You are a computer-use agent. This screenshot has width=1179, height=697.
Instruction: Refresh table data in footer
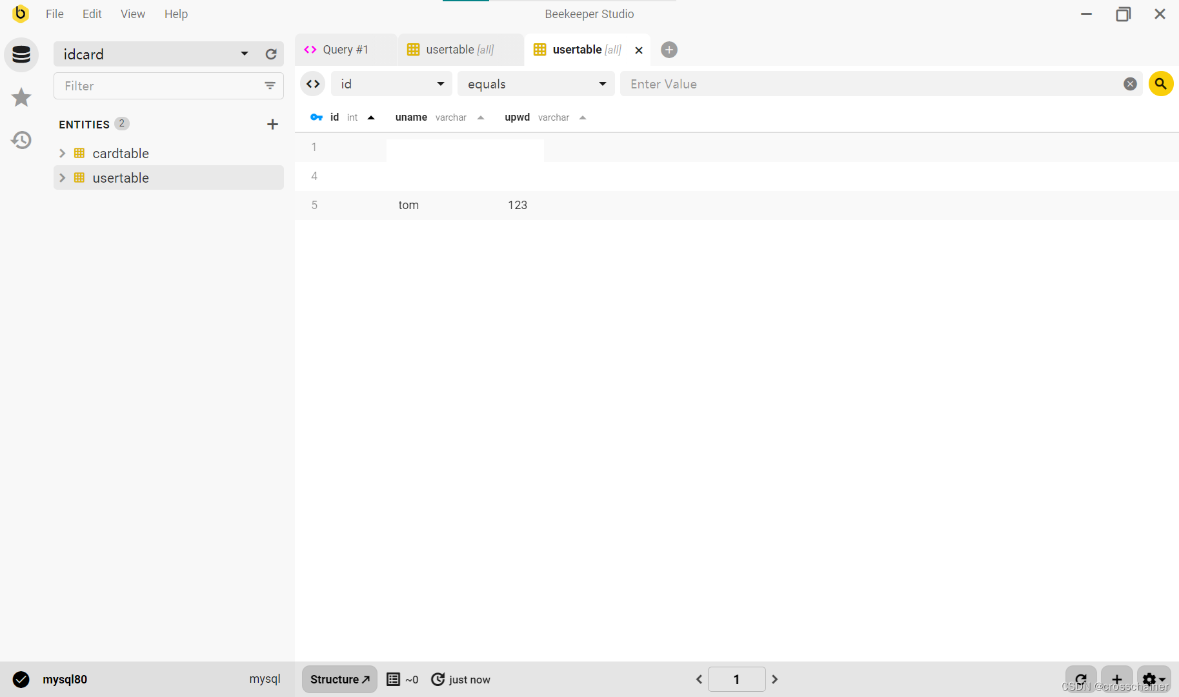point(1081,679)
